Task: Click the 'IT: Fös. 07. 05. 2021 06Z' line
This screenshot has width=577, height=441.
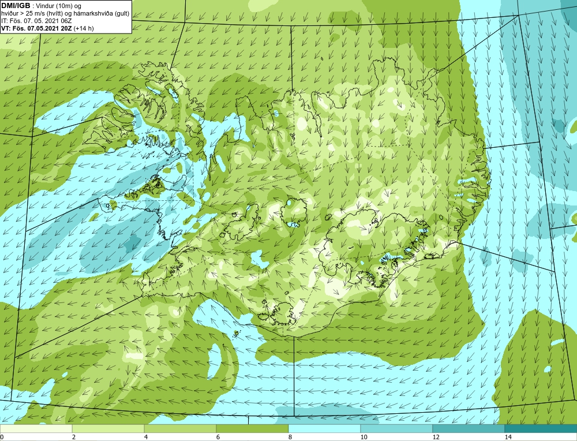Action: tap(36, 21)
